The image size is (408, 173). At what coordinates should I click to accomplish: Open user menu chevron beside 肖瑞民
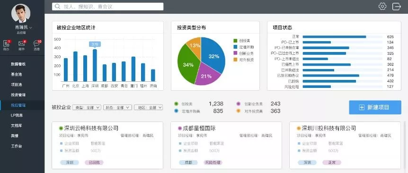click(x=30, y=27)
